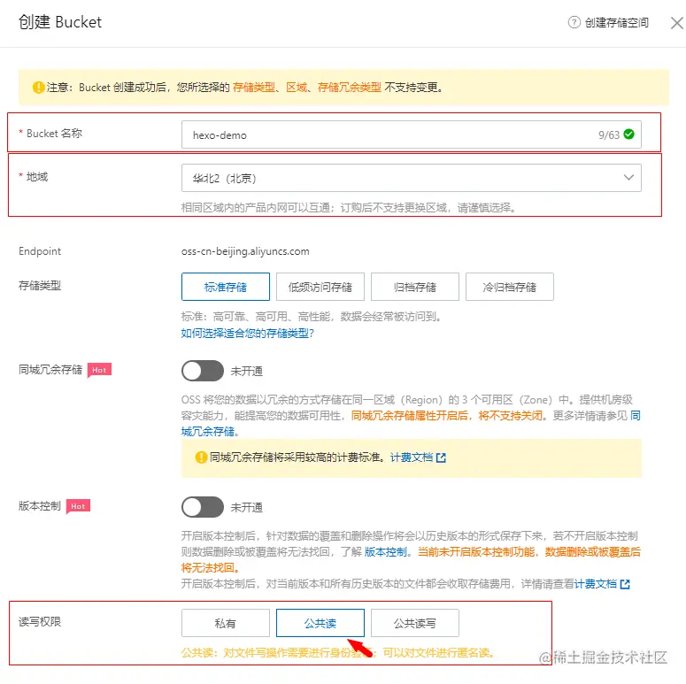Screen dimensions: 686x684
Task: Select 冷归档存储 storage type
Action: (x=510, y=287)
